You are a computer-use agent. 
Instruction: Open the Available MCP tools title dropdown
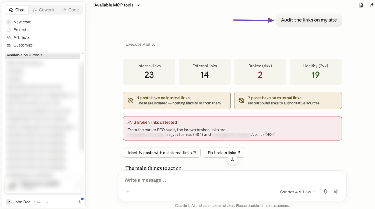[117, 5]
